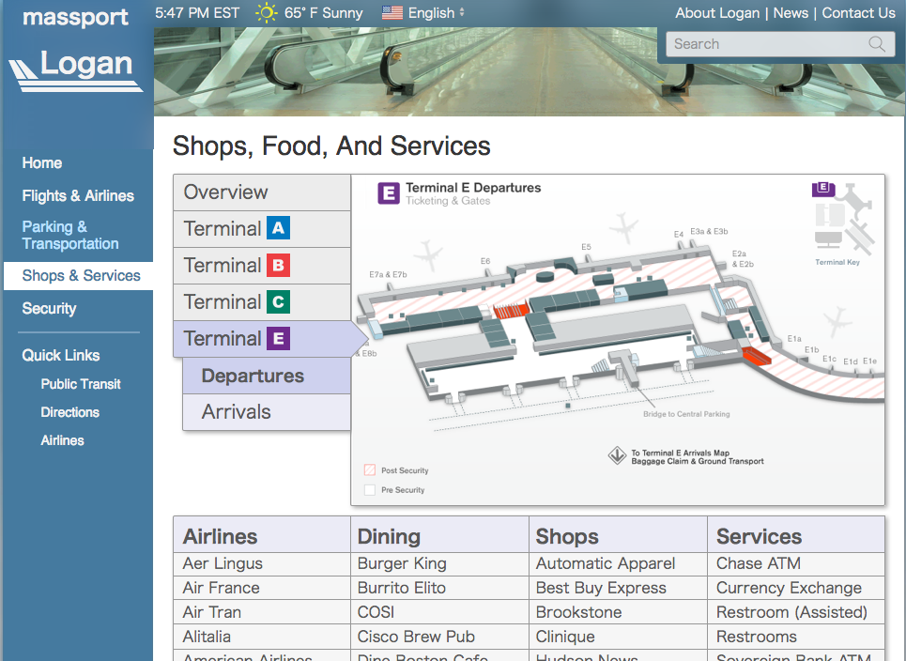Click the red Terminal B badge
Image resolution: width=906 pixels, height=661 pixels.
pos(278,266)
